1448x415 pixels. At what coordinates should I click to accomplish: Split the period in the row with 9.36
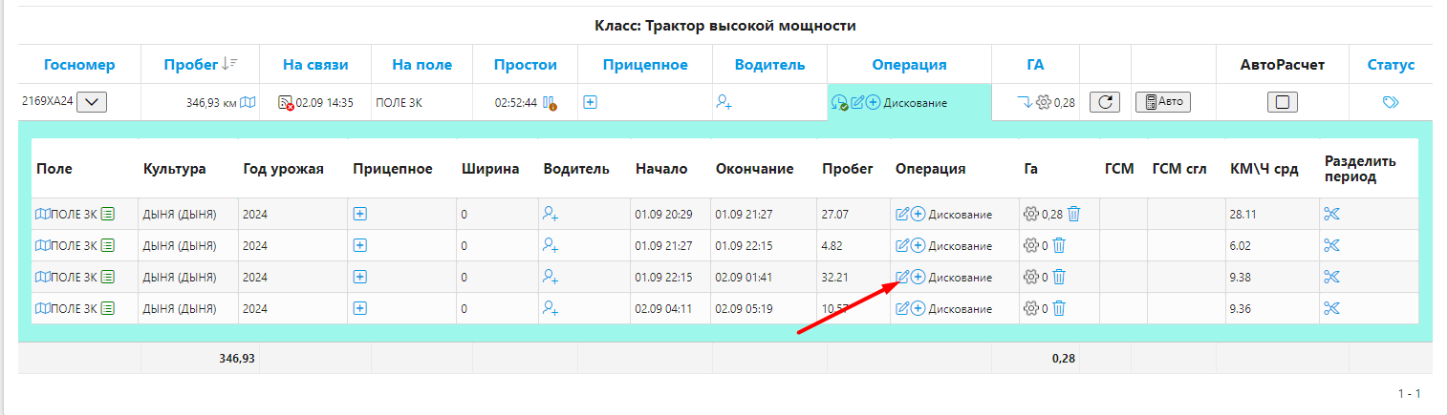click(1332, 308)
